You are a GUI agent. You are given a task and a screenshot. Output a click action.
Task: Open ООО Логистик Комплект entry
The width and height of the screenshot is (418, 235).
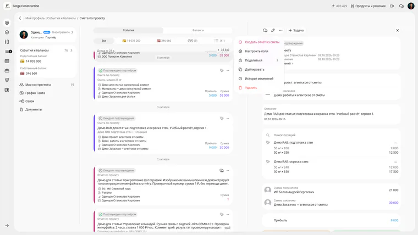(117, 57)
